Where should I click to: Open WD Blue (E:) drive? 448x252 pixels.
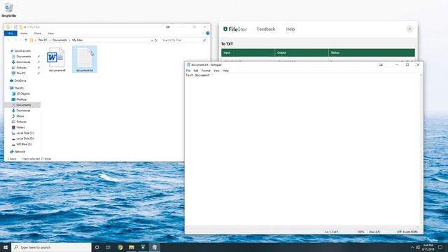click(x=24, y=144)
